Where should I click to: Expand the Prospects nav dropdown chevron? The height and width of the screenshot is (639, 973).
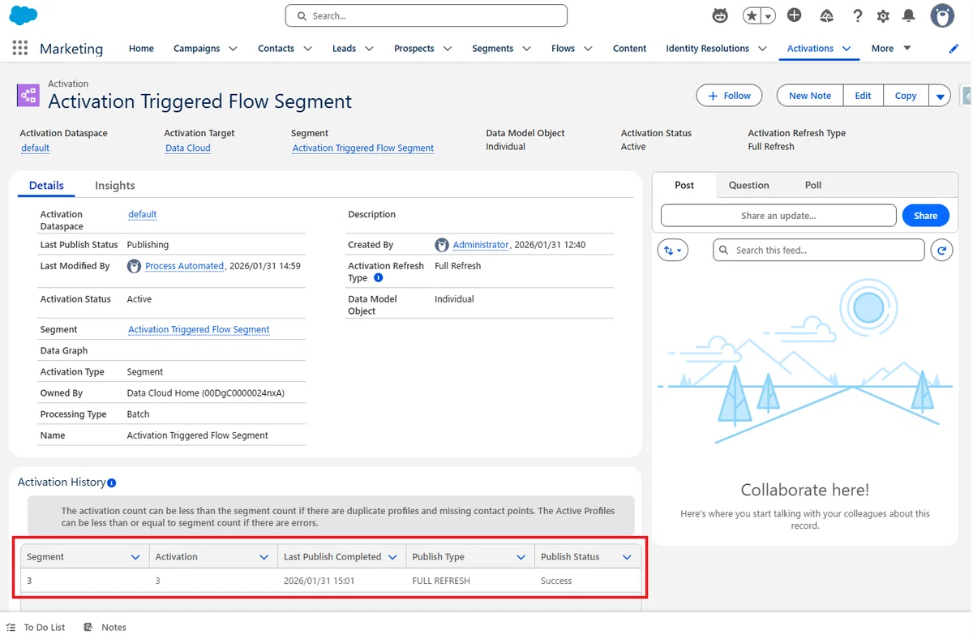[x=448, y=49]
